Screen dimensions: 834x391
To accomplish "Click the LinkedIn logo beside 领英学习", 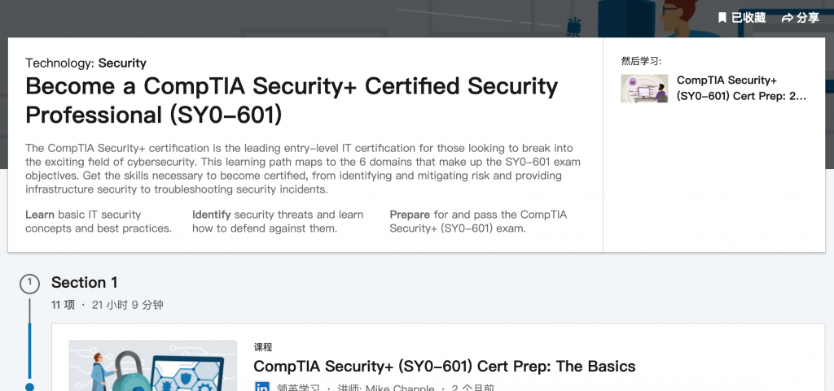I will 262,388.
